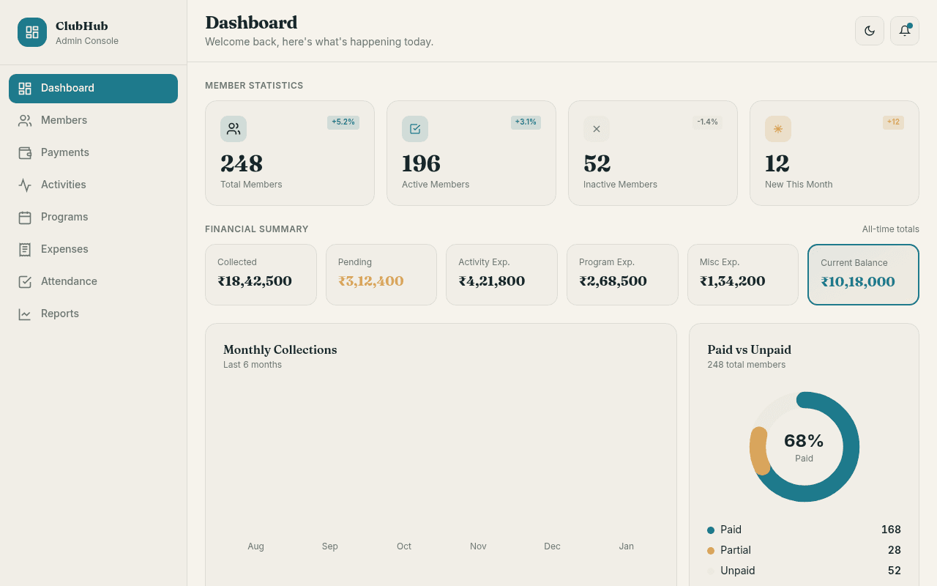This screenshot has height=586, width=937.
Task: Navigate to Activities
Action: pos(93,185)
